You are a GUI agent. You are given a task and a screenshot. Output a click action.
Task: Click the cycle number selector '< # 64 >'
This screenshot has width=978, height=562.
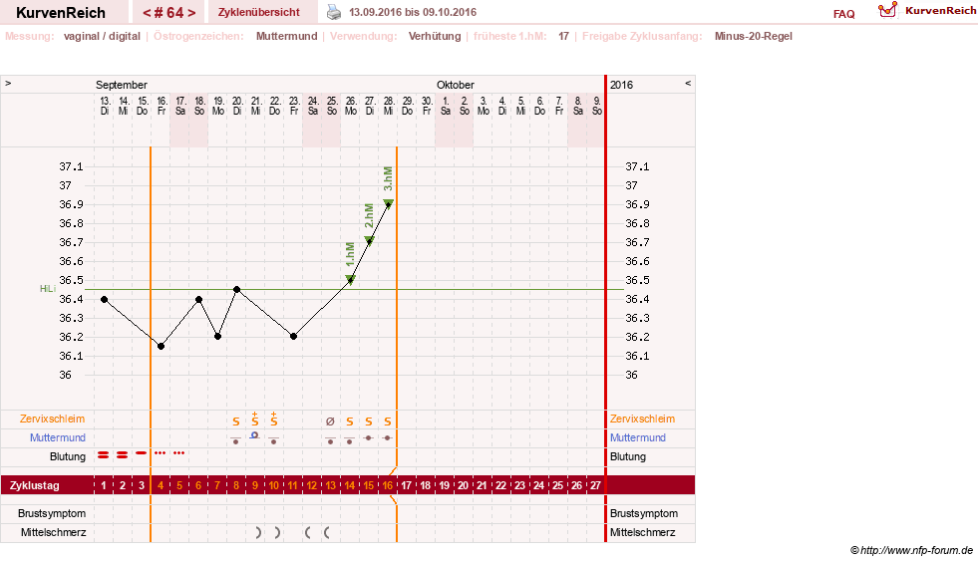click(168, 13)
